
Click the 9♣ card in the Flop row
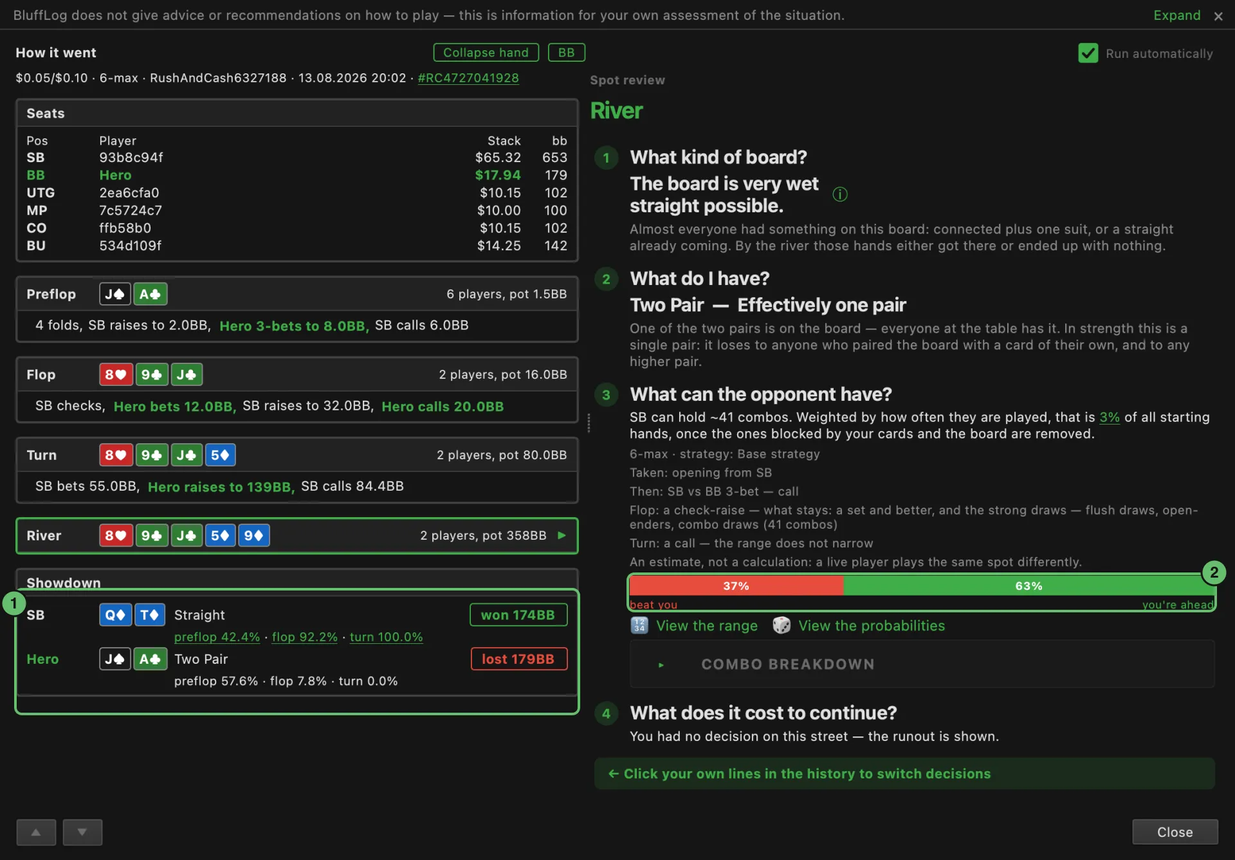tap(152, 374)
